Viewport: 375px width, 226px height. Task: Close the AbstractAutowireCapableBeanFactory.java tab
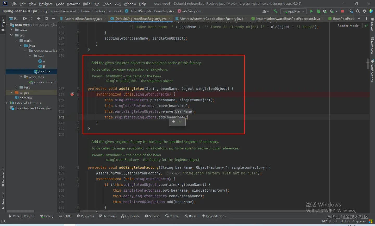click(x=246, y=19)
